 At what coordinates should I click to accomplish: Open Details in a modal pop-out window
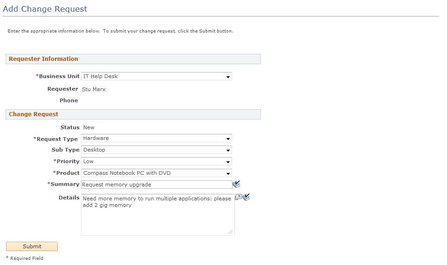coord(238,197)
